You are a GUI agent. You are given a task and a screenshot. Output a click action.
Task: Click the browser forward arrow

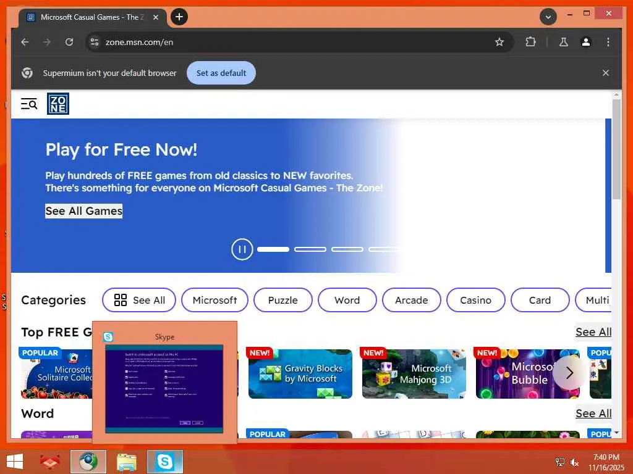(x=47, y=42)
